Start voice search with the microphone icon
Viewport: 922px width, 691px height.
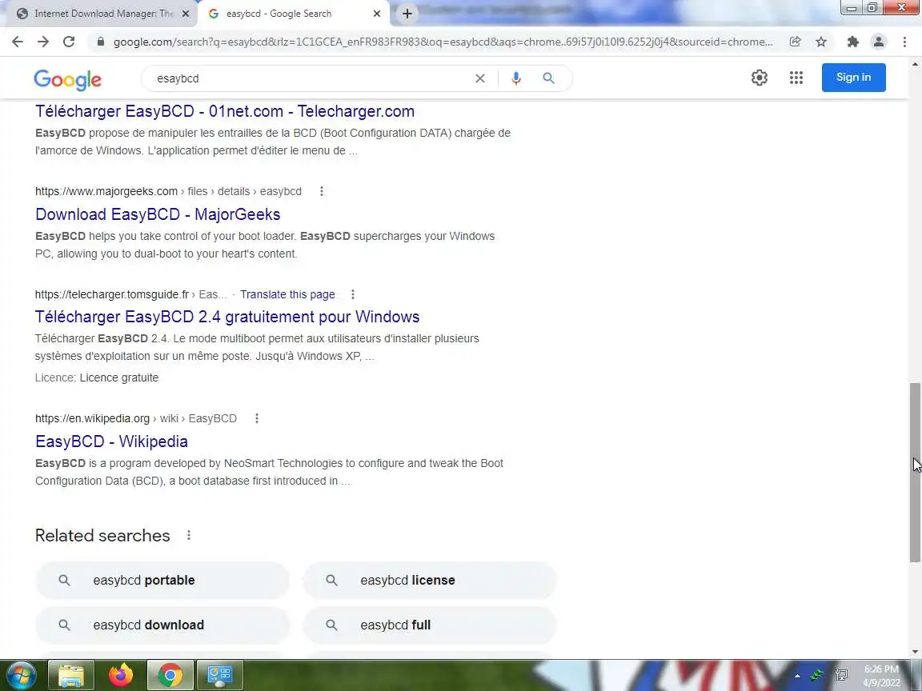click(515, 78)
